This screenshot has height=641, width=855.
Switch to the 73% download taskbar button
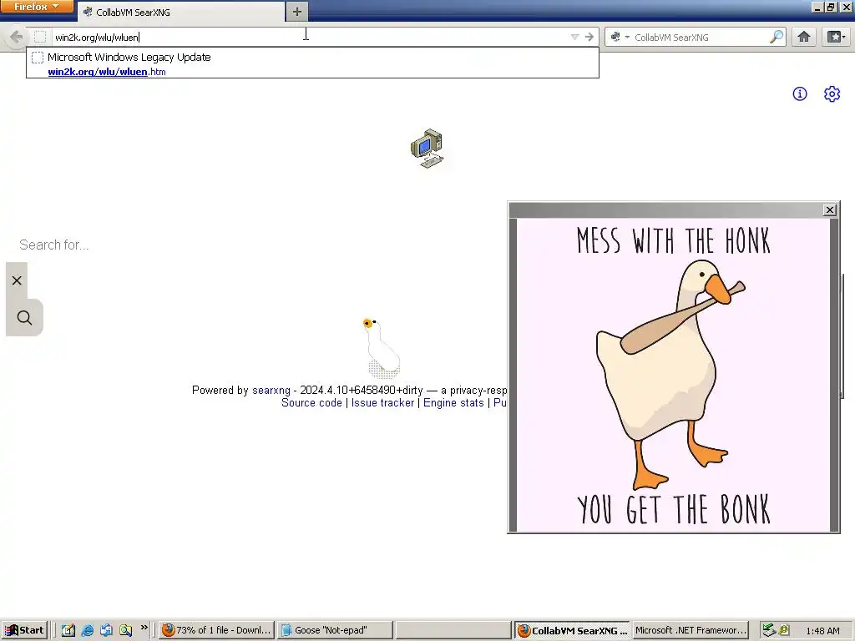tap(216, 630)
